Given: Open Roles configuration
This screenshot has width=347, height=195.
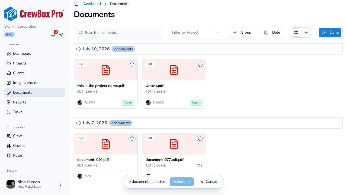Looking at the screenshot, I should click(x=35, y=155).
